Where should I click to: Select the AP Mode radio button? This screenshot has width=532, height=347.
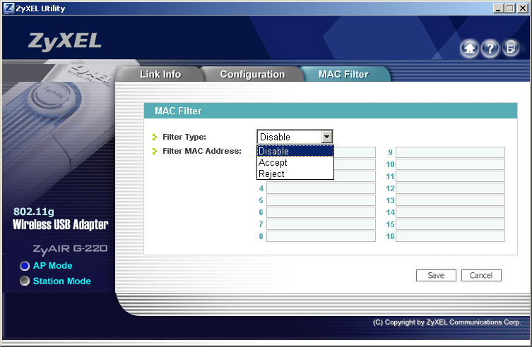click(25, 266)
